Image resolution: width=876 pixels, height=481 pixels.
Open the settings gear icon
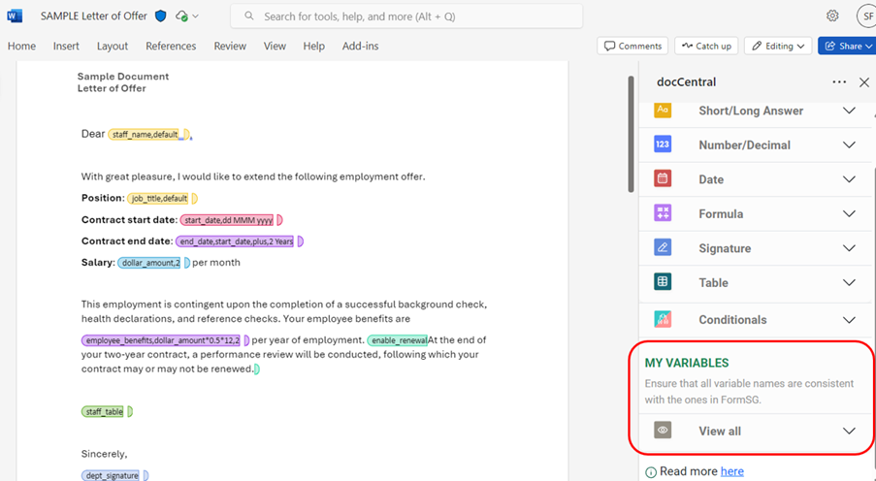tap(832, 16)
